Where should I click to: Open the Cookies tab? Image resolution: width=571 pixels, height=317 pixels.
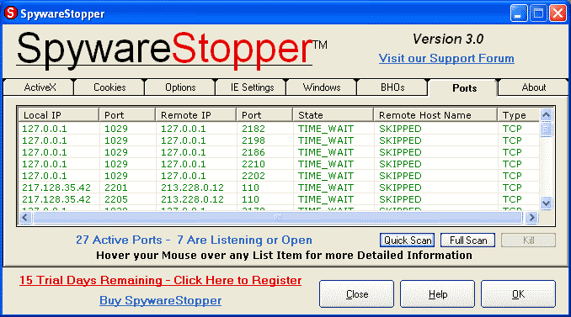point(109,87)
